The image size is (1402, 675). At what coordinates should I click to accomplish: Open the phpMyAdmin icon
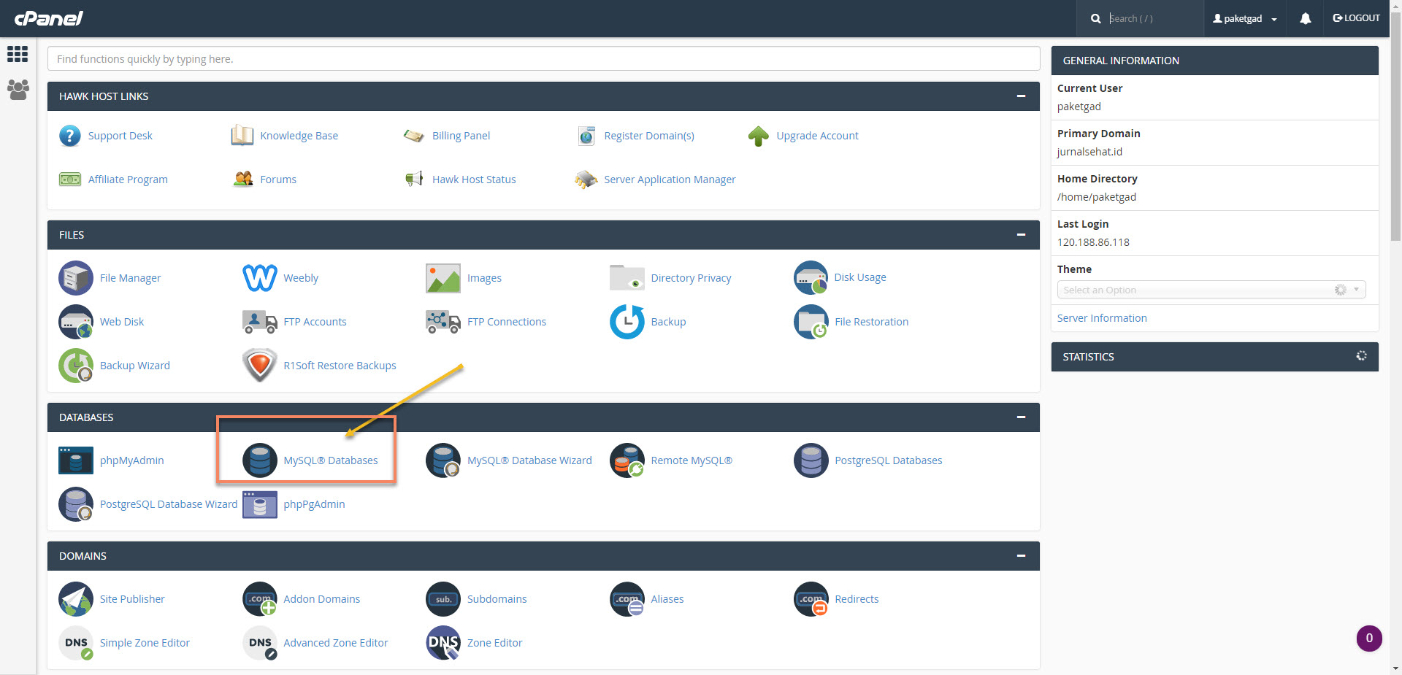pos(76,460)
